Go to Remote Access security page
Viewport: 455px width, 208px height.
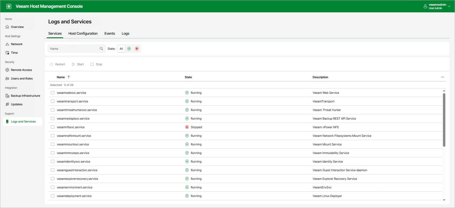(x=21, y=70)
